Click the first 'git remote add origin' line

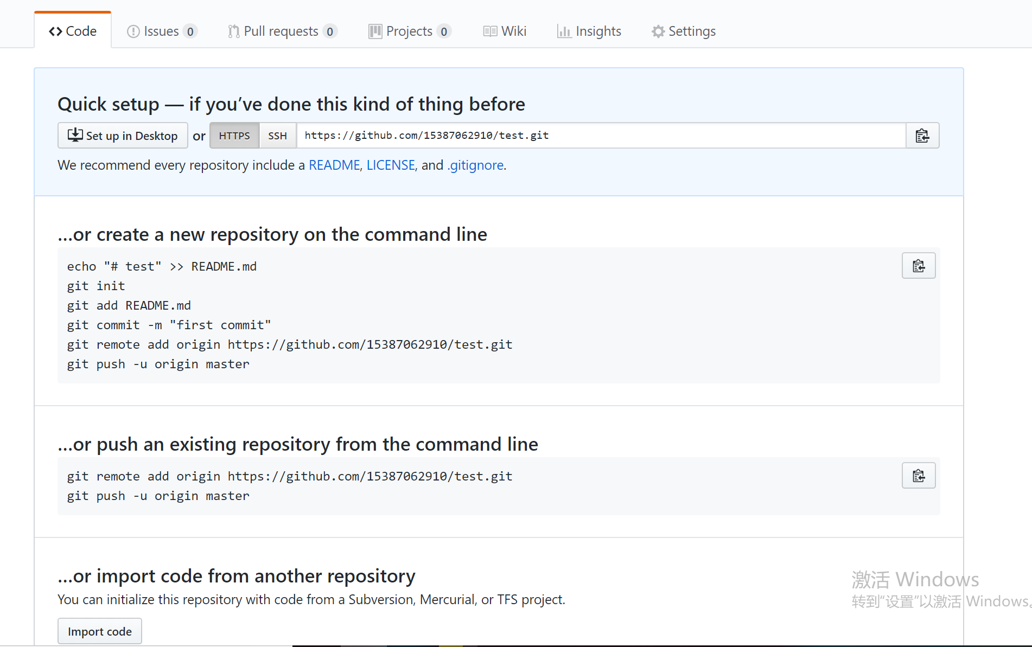(x=290, y=344)
